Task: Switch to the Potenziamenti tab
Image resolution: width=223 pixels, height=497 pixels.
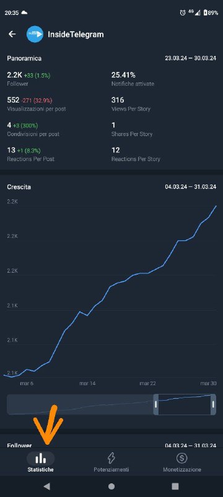Action: (111, 462)
